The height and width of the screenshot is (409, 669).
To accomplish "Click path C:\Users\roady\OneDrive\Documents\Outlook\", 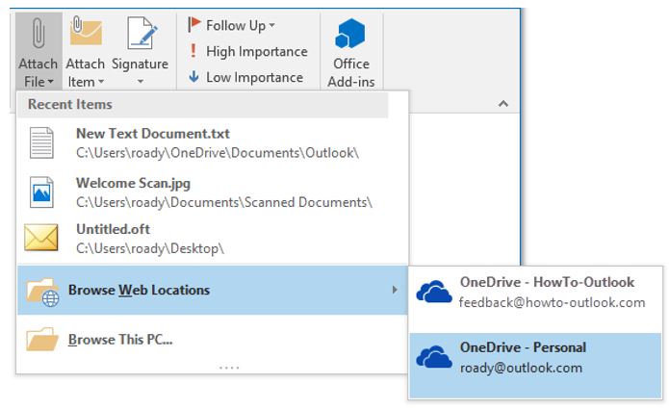I will (218, 153).
